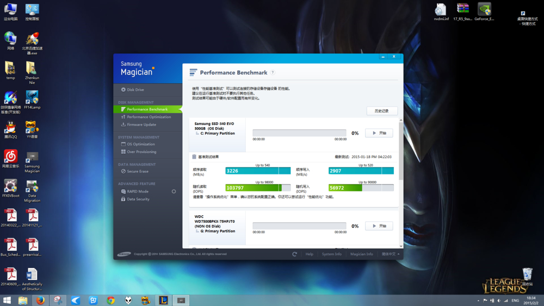Click ENG input language indicator

(516, 301)
